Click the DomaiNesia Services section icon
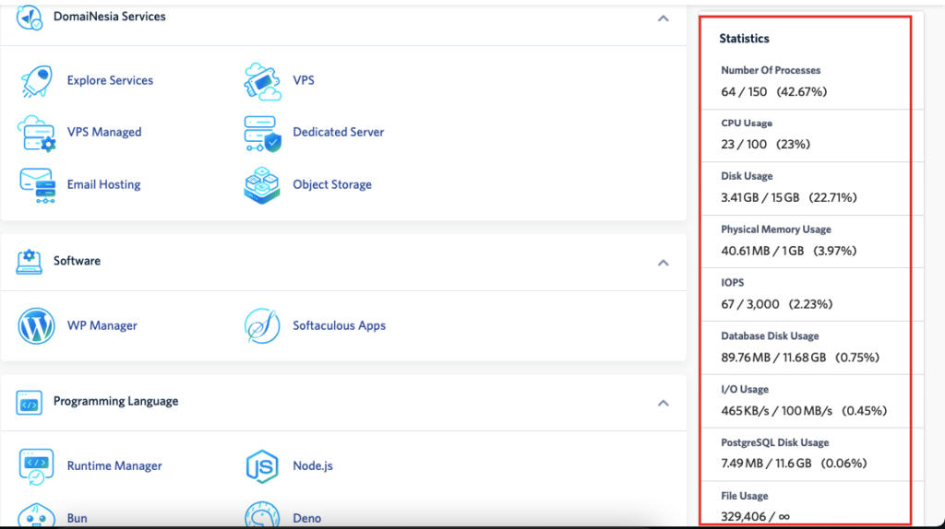 pyautogui.click(x=29, y=18)
